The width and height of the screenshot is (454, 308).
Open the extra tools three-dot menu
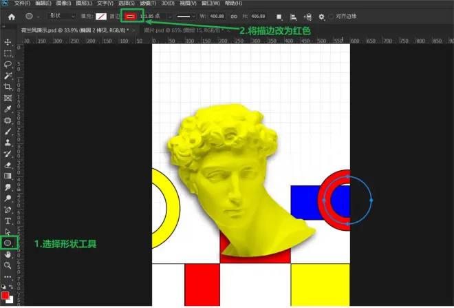coord(8,277)
